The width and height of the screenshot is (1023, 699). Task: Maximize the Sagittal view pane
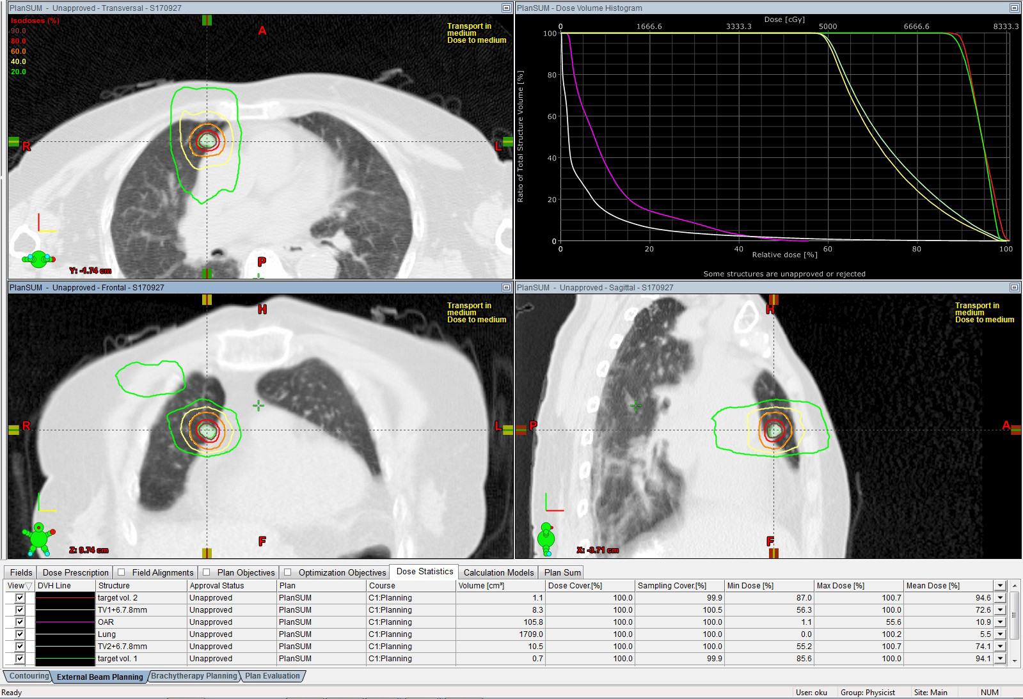point(1014,288)
